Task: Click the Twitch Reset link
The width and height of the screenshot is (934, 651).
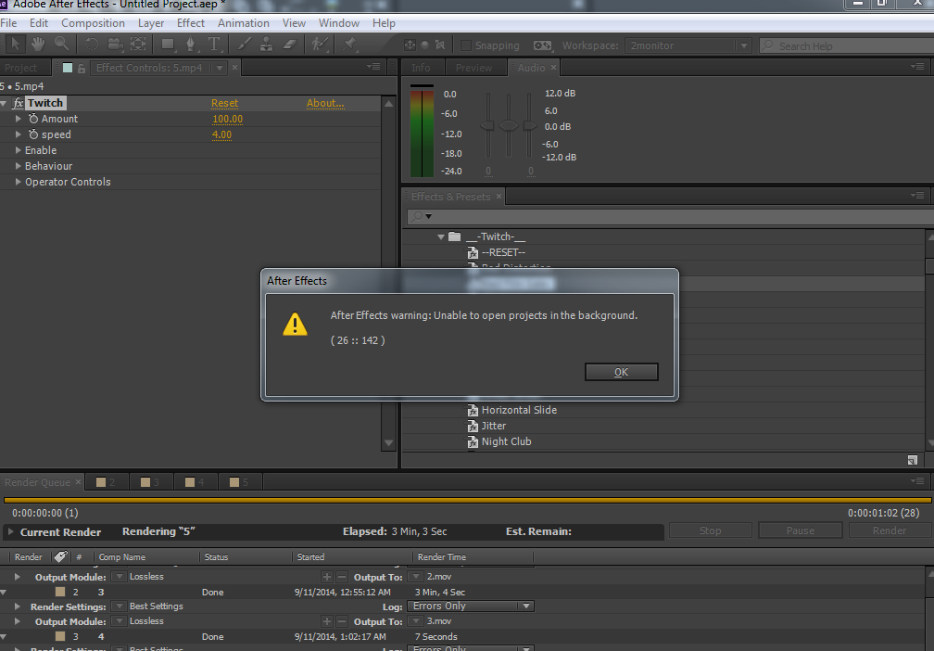Action: [x=224, y=103]
